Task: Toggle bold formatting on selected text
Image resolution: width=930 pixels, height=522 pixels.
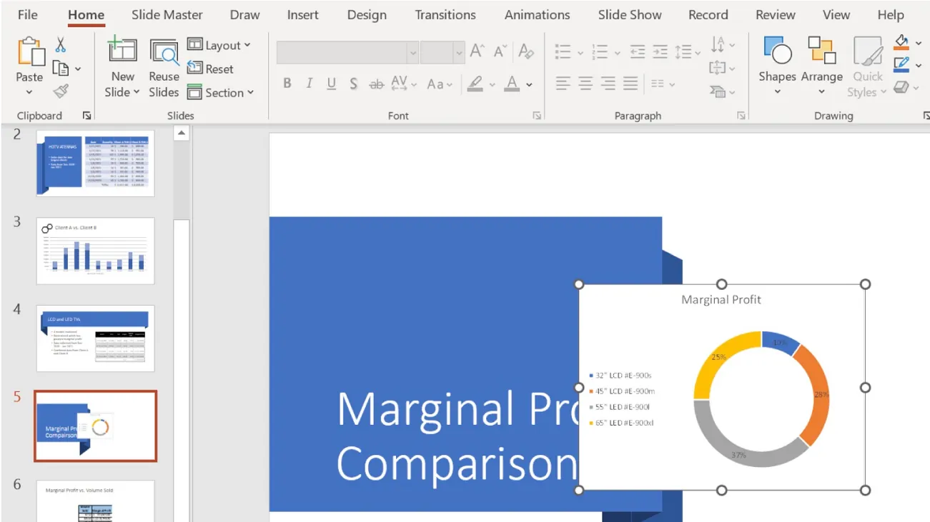Action: point(287,83)
